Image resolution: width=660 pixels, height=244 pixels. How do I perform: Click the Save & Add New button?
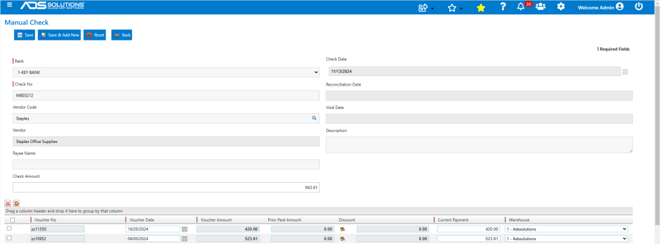59,35
